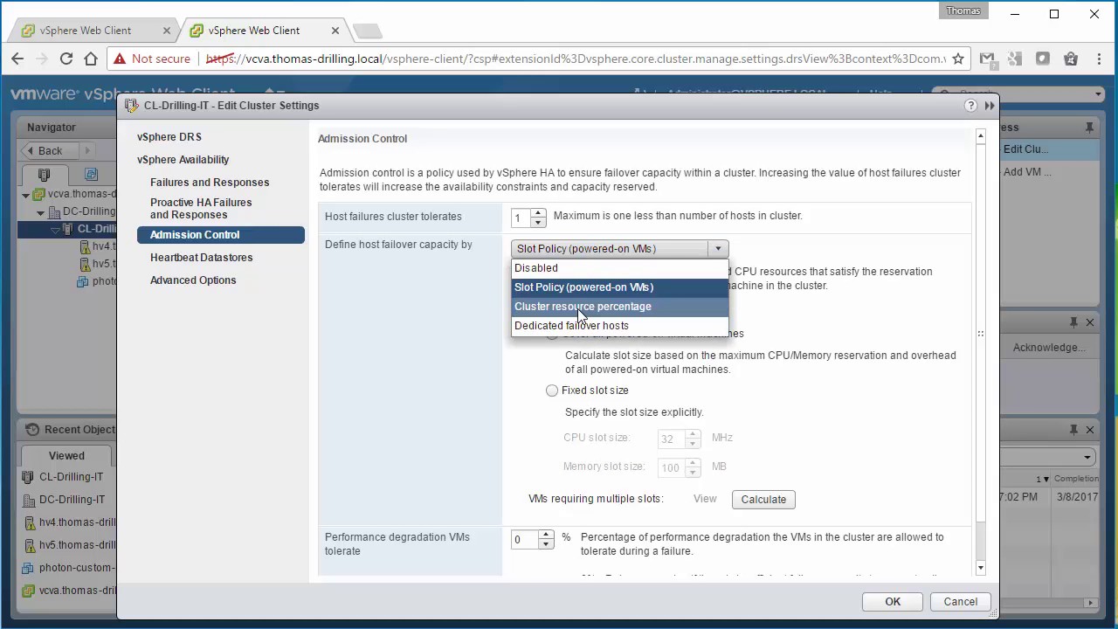Close the lower right tasks panel
This screenshot has height=629, width=1118.
pyautogui.click(x=1090, y=430)
